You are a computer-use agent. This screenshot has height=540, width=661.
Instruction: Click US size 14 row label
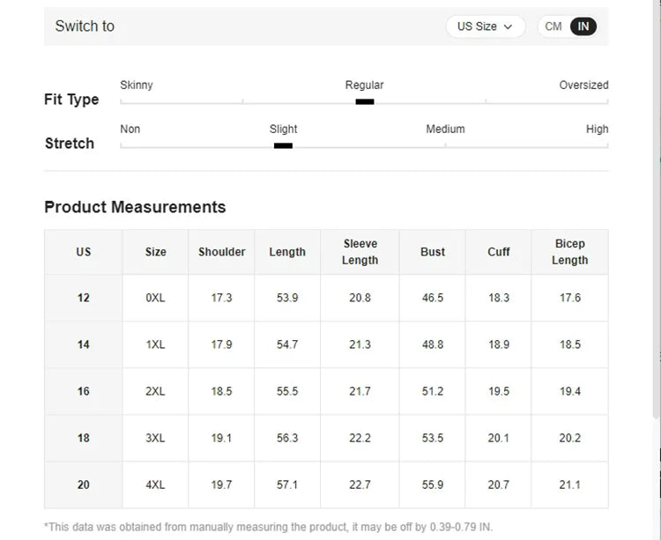(83, 344)
